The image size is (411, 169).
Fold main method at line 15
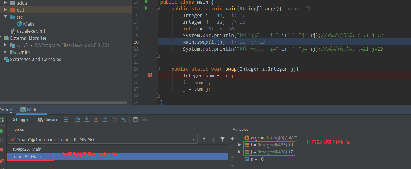pyautogui.click(x=158, y=9)
